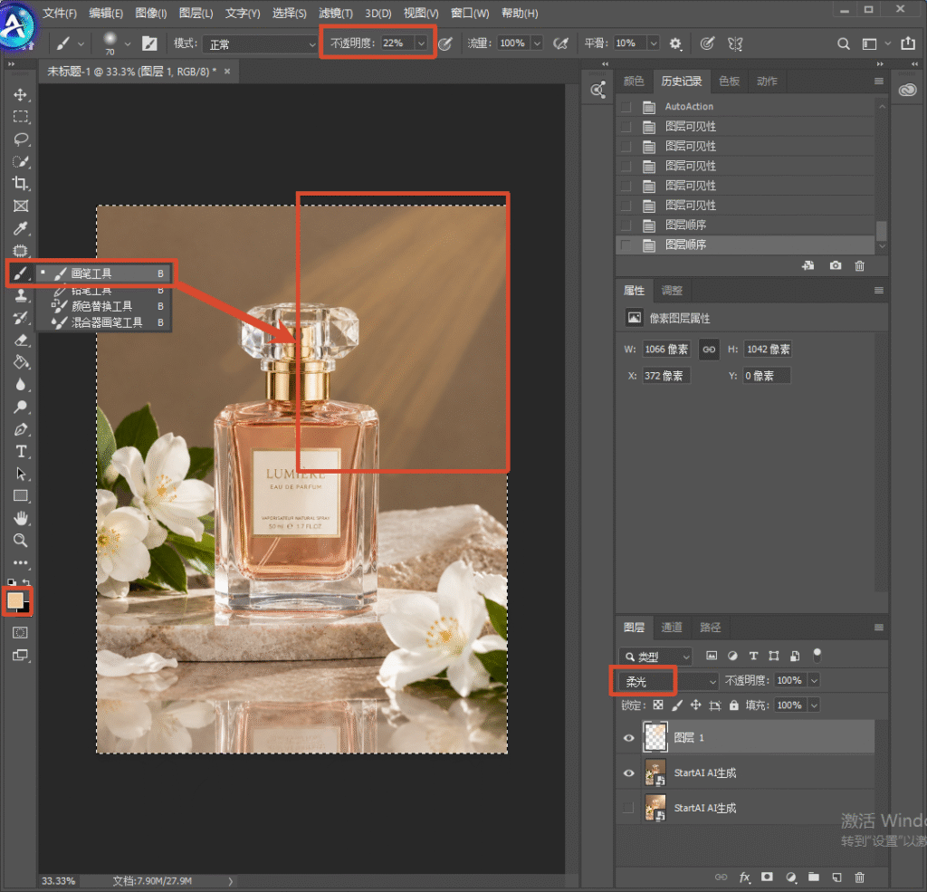Add layer mask icon

coord(767,877)
